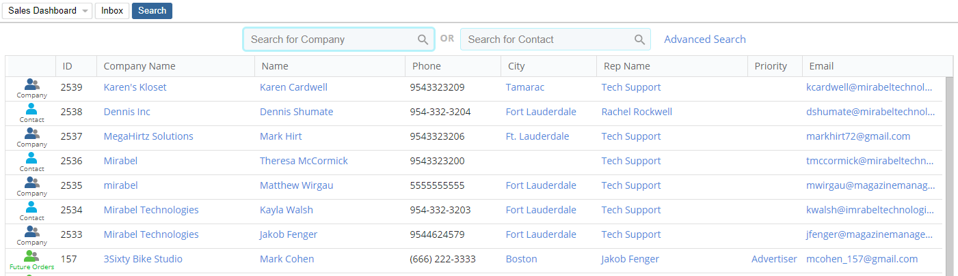Click the magnifier icon in the Contact search box

[639, 40]
